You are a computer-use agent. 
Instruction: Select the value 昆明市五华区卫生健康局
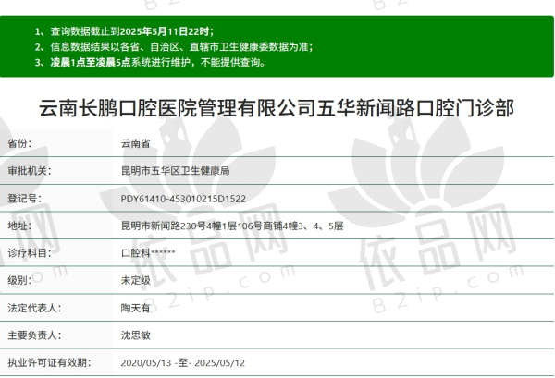point(175,171)
